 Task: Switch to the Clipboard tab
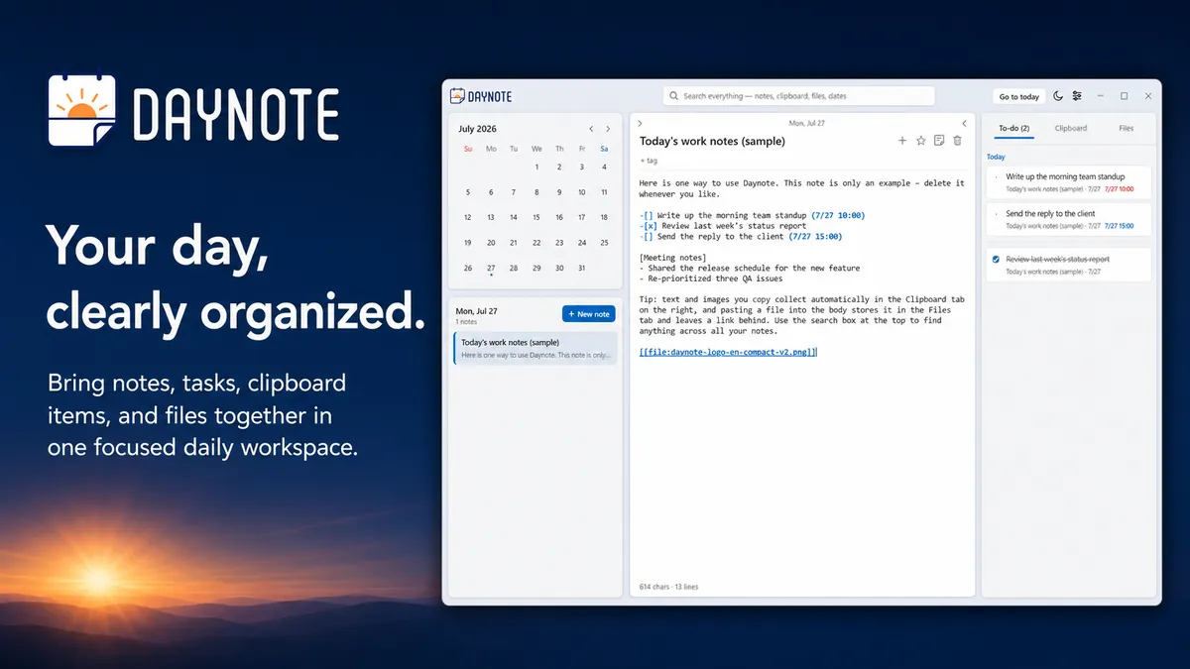[x=1070, y=128]
